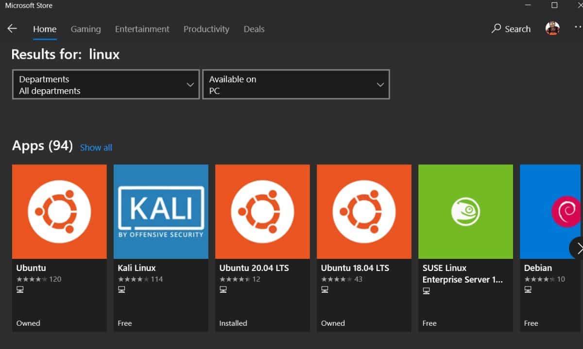This screenshot has height=349, width=583.
Task: Switch to the Gaming tab
Action: pos(86,29)
